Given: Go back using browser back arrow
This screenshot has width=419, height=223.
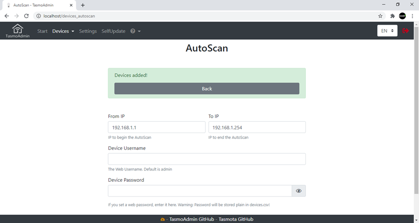Looking at the screenshot, I should [x=7, y=16].
